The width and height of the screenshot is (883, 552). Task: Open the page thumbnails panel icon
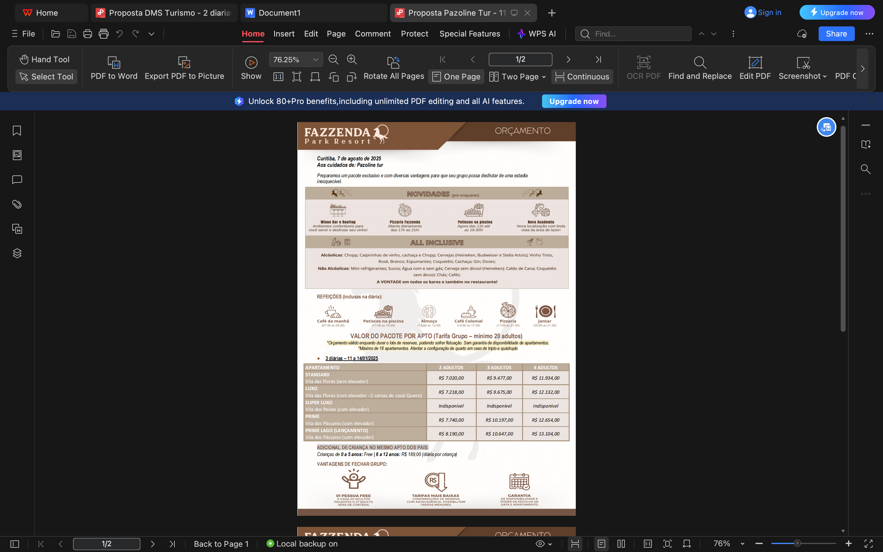click(x=17, y=155)
